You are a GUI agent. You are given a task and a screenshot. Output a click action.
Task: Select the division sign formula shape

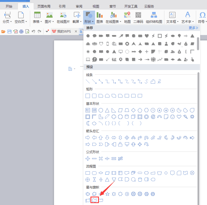point(107,159)
